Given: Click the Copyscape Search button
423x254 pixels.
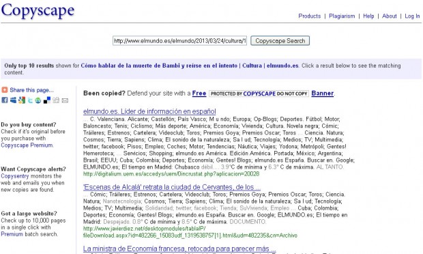Looking at the screenshot, I should [280, 41].
